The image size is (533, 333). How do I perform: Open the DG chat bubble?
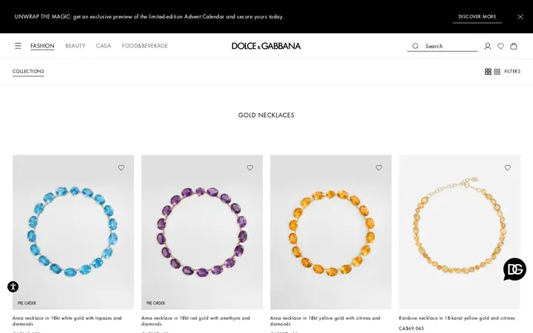pyautogui.click(x=514, y=269)
